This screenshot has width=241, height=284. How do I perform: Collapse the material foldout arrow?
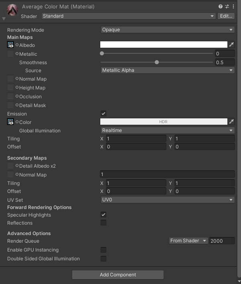(4, 18)
